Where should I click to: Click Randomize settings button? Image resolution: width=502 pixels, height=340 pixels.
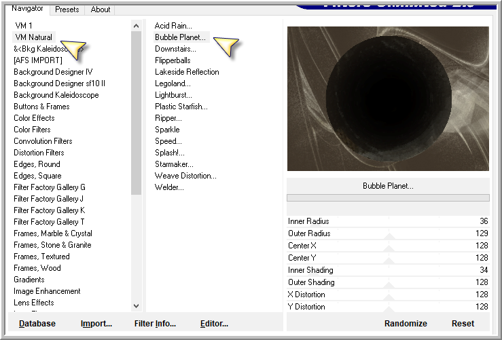[406, 323]
